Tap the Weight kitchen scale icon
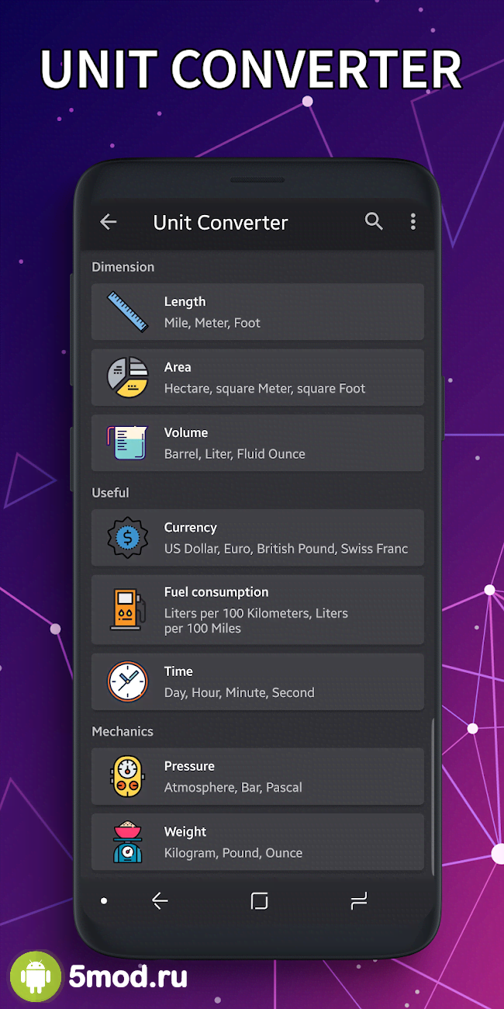The width and height of the screenshot is (504, 1009). tap(127, 842)
